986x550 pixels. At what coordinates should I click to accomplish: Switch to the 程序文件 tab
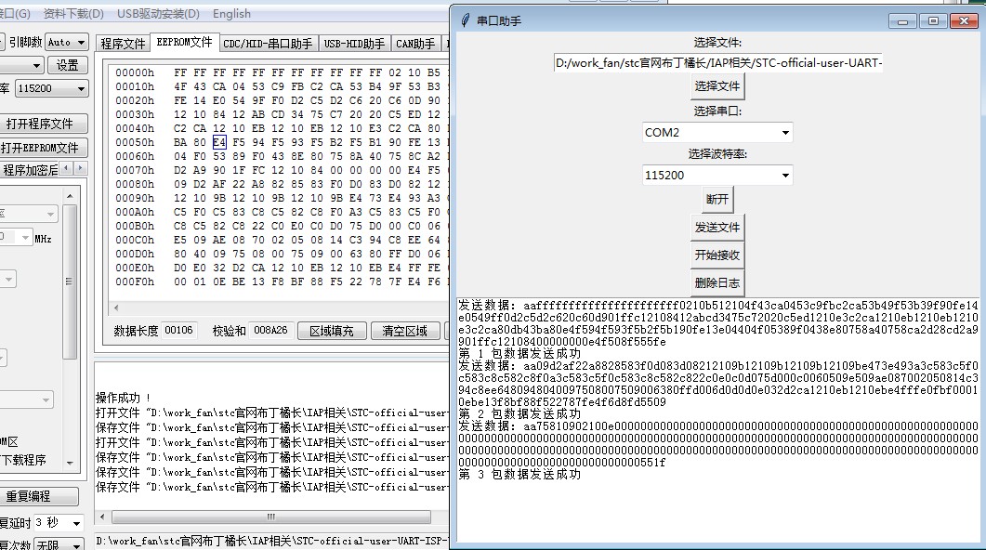pyautogui.click(x=124, y=44)
